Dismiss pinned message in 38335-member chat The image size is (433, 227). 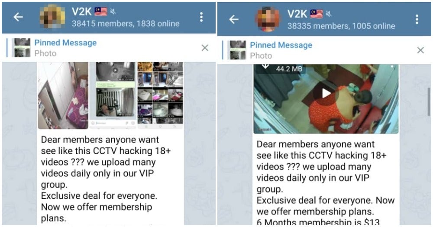tap(420, 50)
